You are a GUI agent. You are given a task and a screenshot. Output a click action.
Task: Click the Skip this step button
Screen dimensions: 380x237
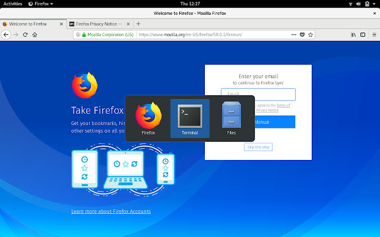coord(258,147)
